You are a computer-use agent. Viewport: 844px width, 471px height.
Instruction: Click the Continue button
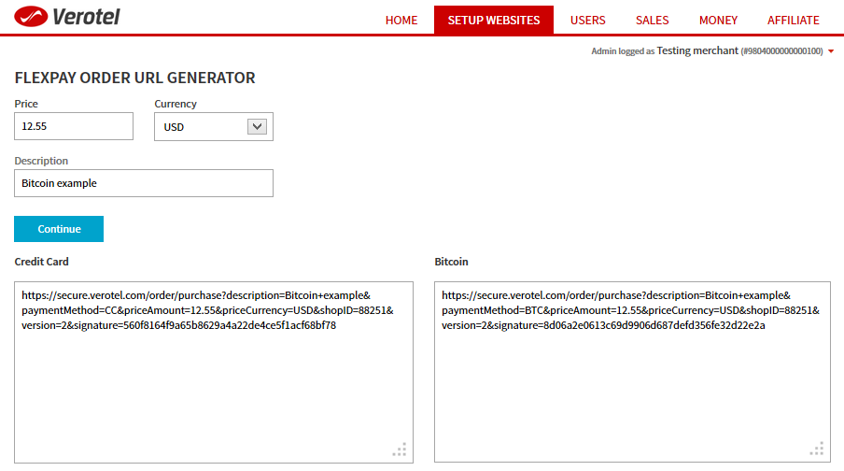[x=59, y=229]
